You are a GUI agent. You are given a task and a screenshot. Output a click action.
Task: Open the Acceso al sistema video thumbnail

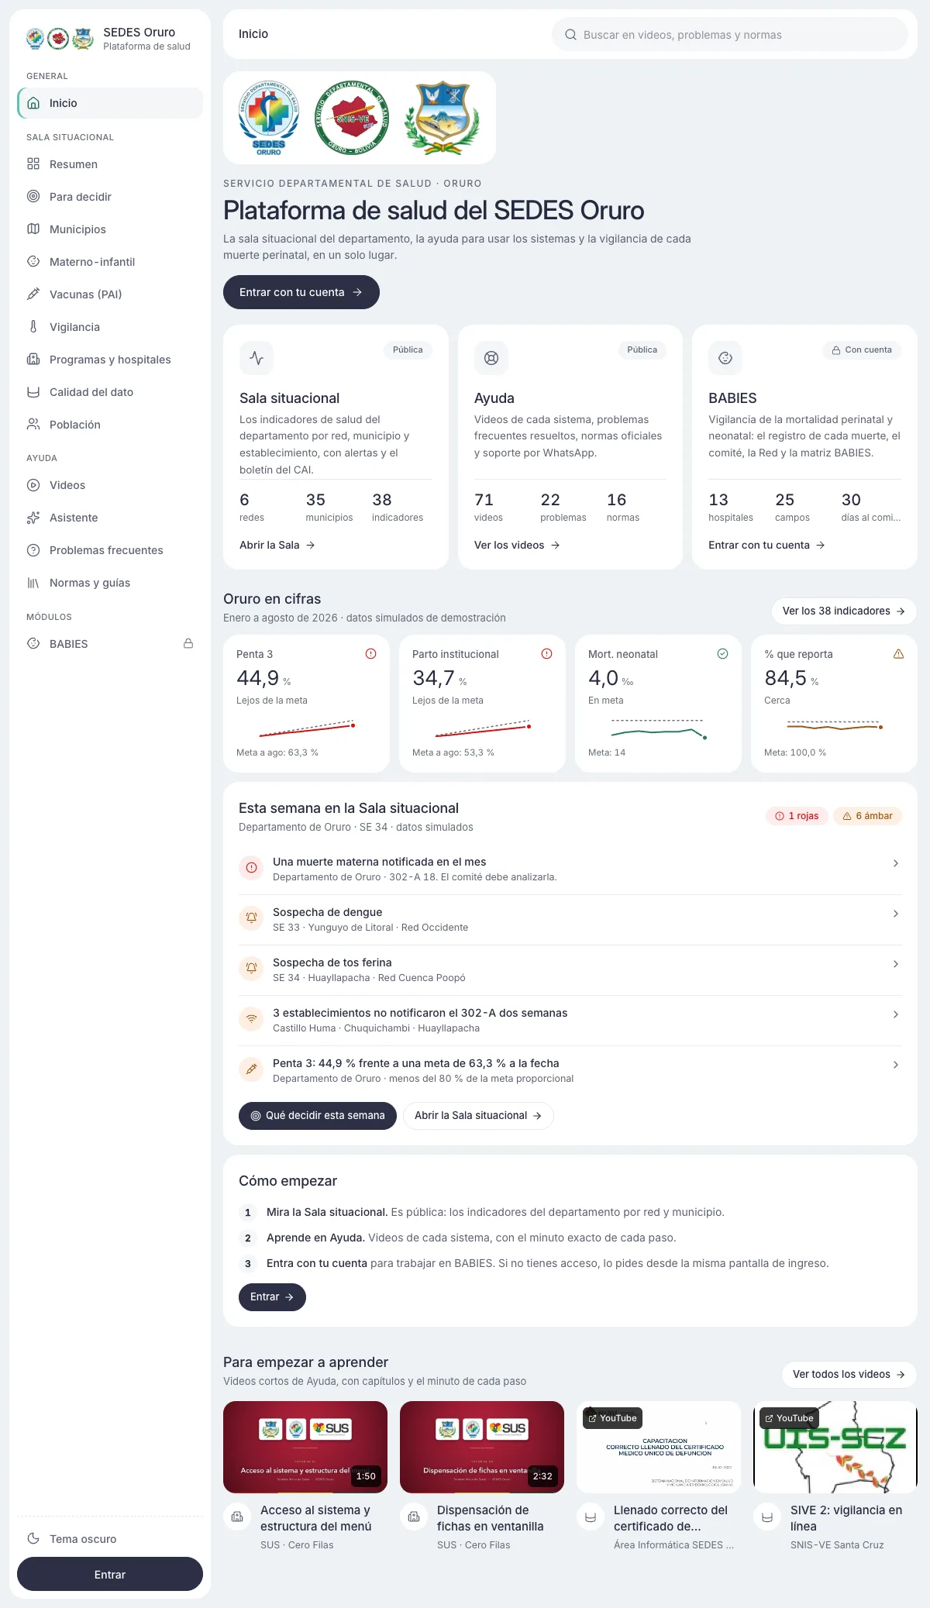305,1447
